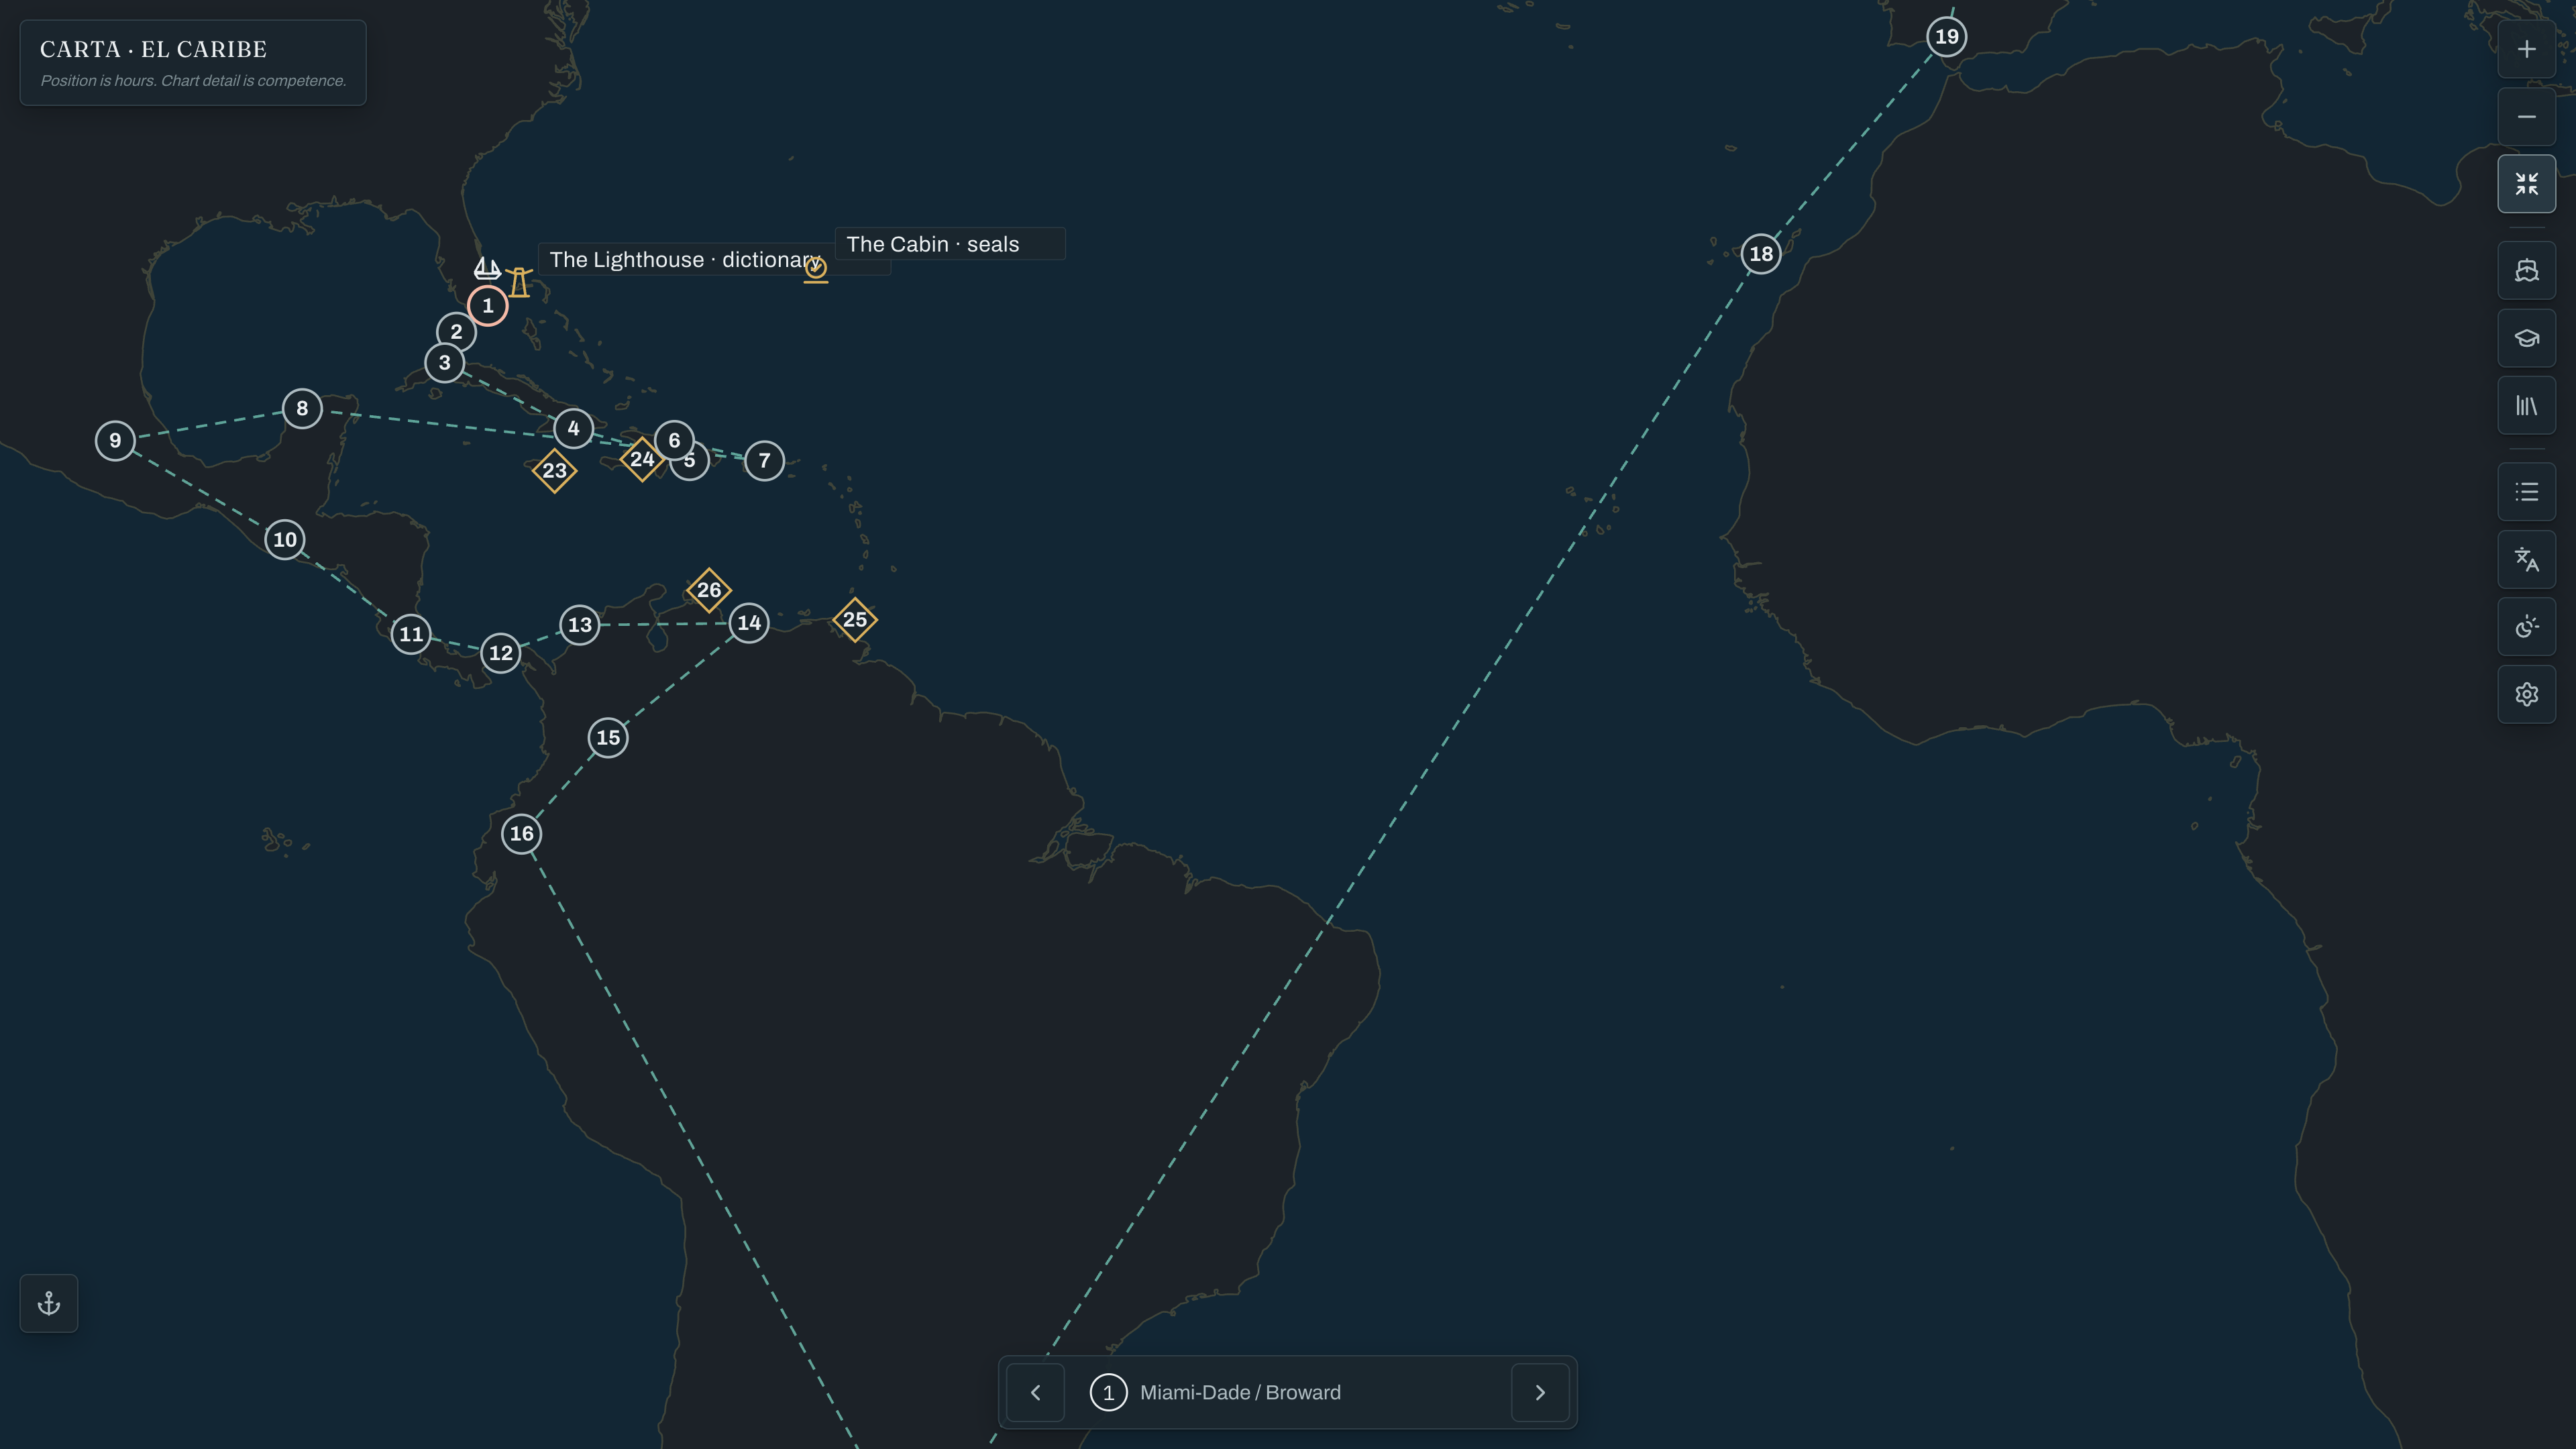Image resolution: width=2576 pixels, height=1449 pixels.
Task: Zoom out with the minus button
Action: pos(2526,117)
